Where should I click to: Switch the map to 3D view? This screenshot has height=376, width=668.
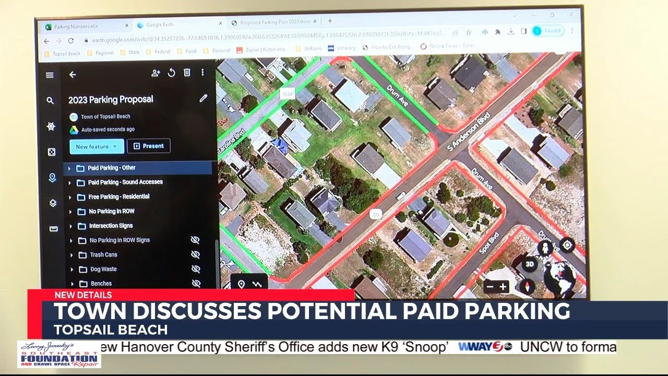click(x=530, y=264)
